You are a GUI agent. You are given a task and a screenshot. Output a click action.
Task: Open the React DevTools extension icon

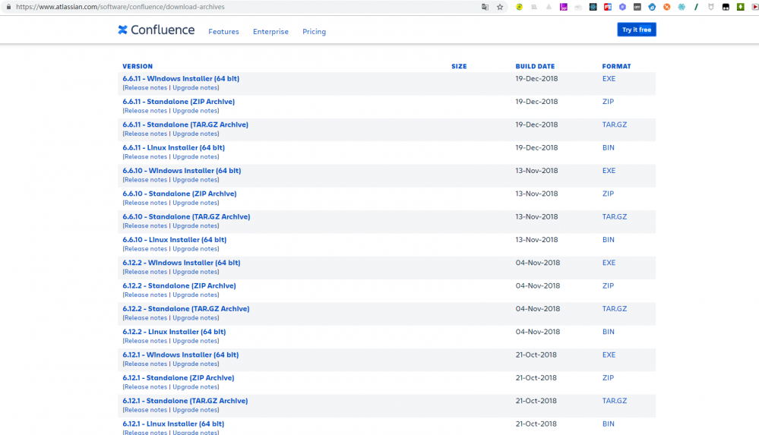click(593, 7)
